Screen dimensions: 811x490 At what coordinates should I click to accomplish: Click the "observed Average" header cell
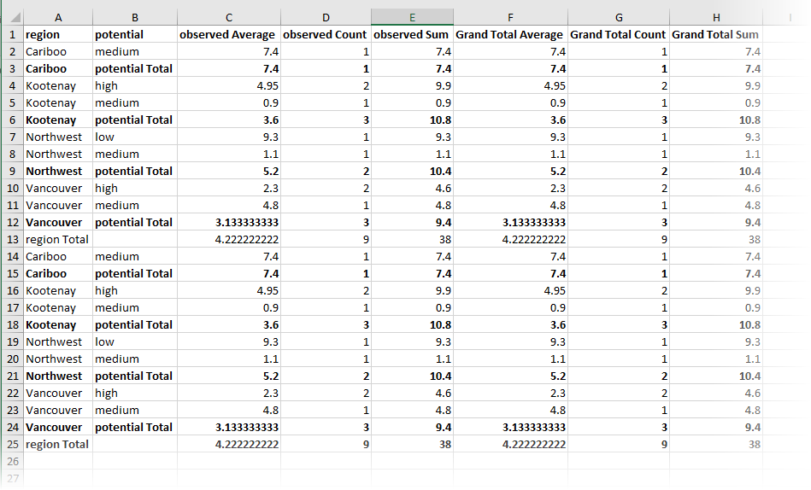pos(228,35)
